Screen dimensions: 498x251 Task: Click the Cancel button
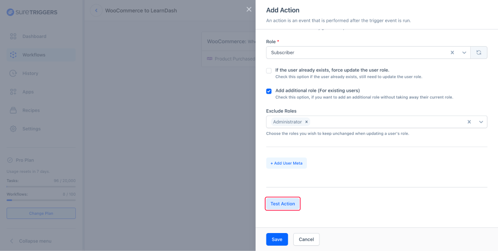coord(306,239)
